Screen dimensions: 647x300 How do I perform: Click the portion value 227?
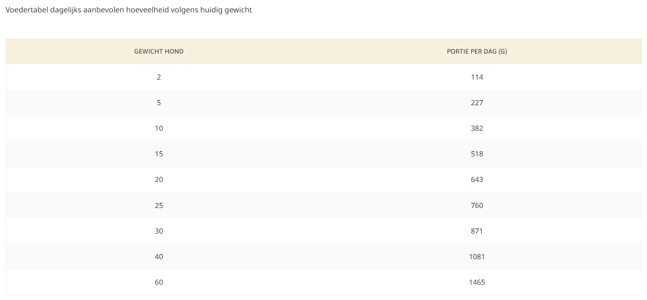[477, 103]
